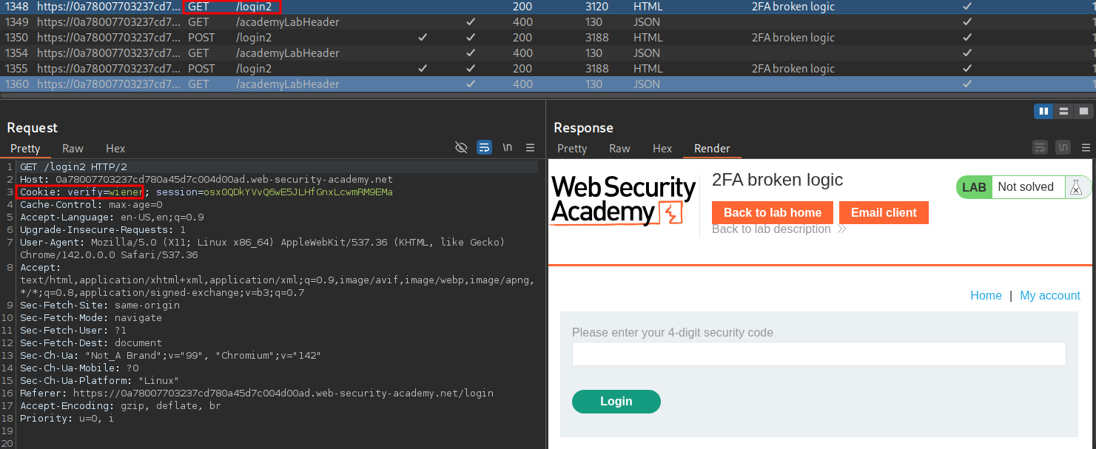Click the \n newline icon in Response panel
Image resolution: width=1096 pixels, height=449 pixels.
[x=1063, y=148]
